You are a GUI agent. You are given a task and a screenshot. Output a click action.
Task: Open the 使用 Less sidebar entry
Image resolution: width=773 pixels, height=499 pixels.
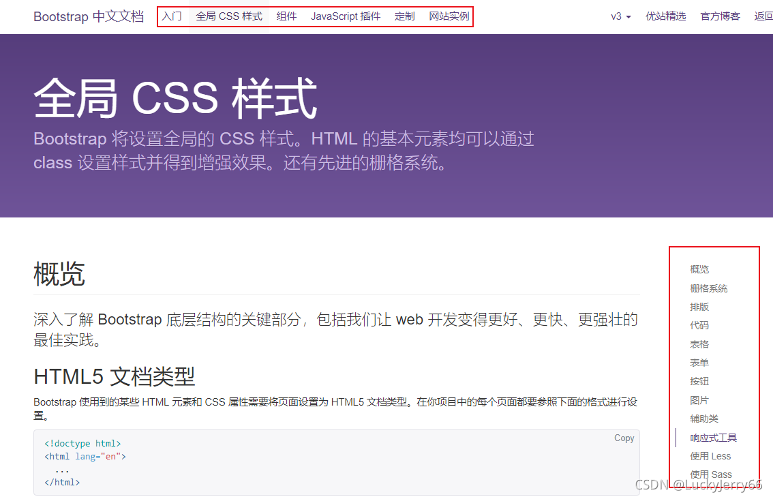pyautogui.click(x=710, y=455)
